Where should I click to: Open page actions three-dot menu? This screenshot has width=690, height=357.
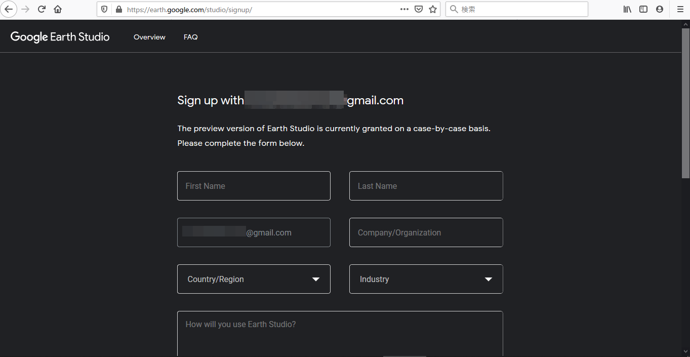[x=404, y=9]
